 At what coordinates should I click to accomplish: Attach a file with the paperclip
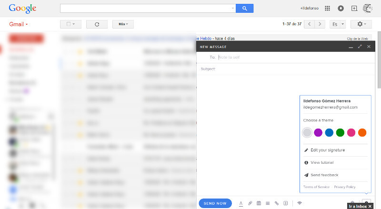250,203
